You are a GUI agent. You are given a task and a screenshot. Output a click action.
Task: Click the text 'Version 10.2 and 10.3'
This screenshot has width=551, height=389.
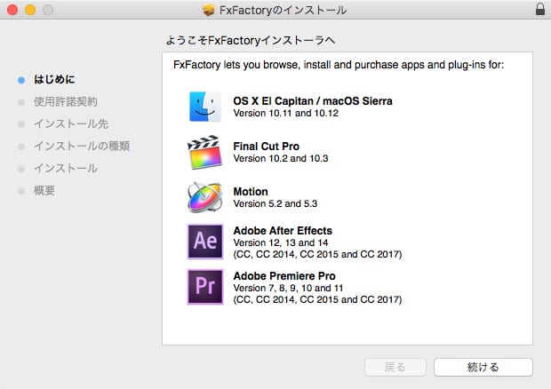click(x=281, y=158)
